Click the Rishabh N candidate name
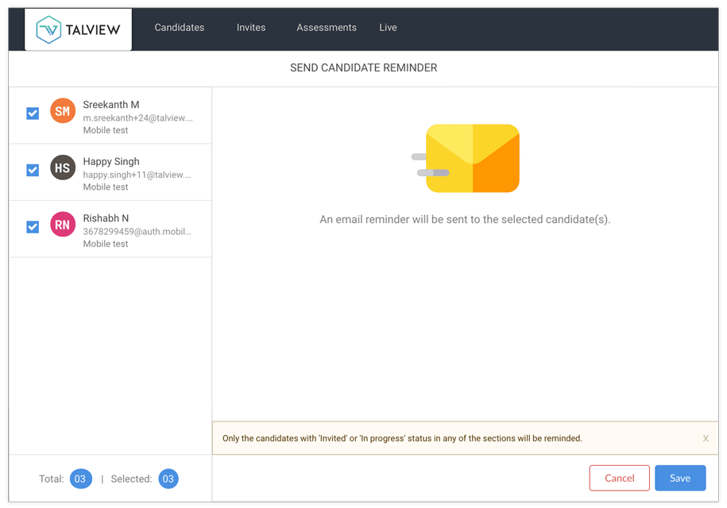This screenshot has width=727, height=508. point(106,218)
